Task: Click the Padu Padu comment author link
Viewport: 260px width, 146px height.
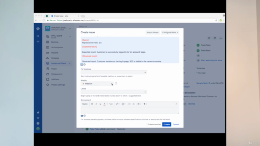Action: pyautogui.click(x=94, y=129)
